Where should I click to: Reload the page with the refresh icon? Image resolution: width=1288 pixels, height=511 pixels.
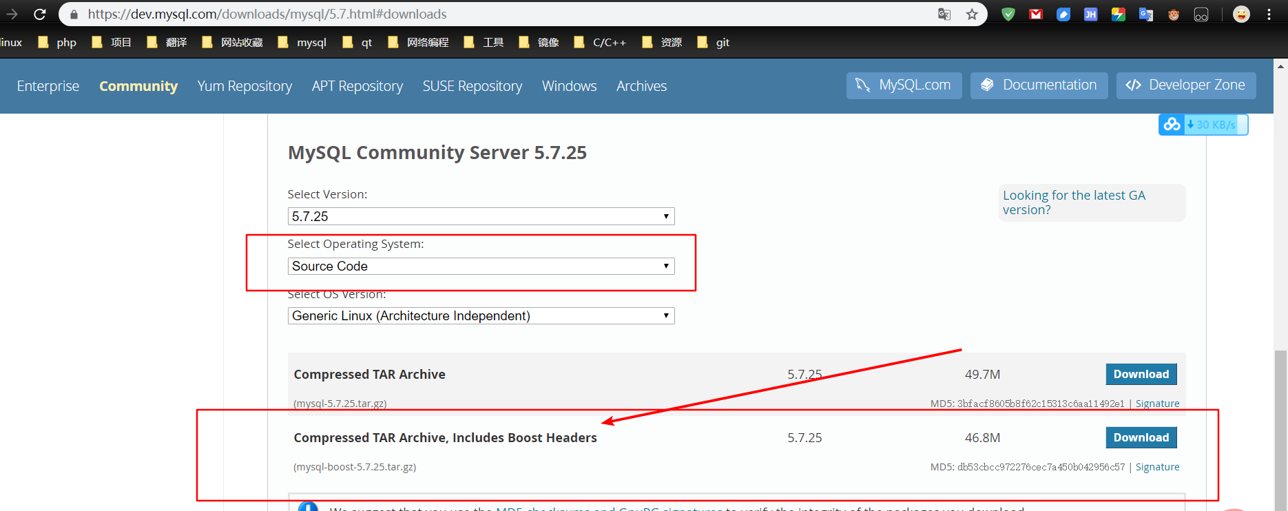[40, 14]
